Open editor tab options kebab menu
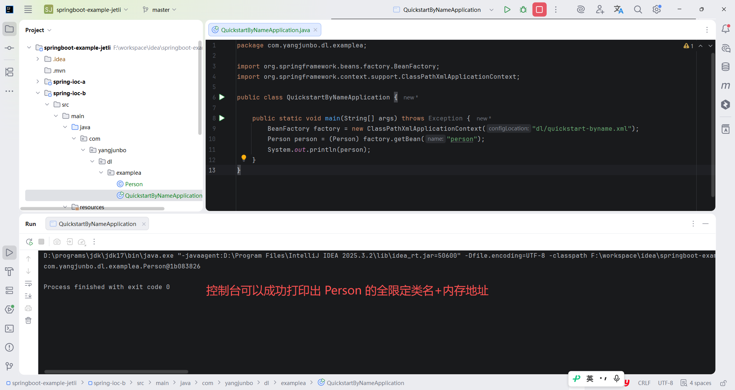735x390 pixels. (x=707, y=30)
